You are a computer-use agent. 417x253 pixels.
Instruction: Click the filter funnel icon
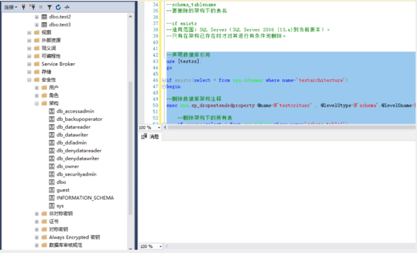(50, 7)
